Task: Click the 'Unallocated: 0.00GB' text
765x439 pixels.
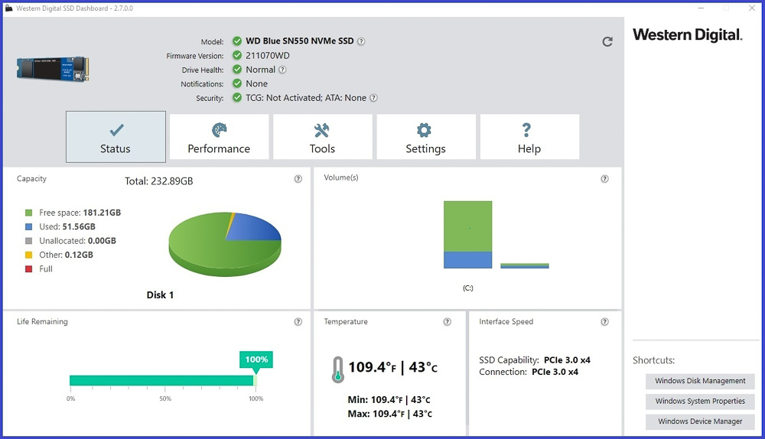Action: tap(77, 241)
